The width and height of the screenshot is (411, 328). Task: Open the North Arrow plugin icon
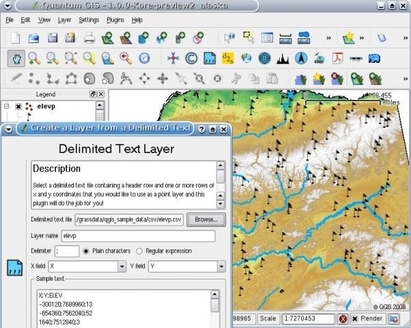pos(301,58)
